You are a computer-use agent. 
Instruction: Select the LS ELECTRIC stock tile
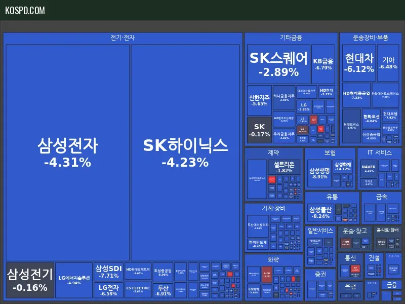point(138,289)
